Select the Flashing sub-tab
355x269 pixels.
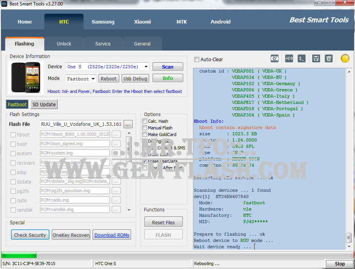pos(24,44)
